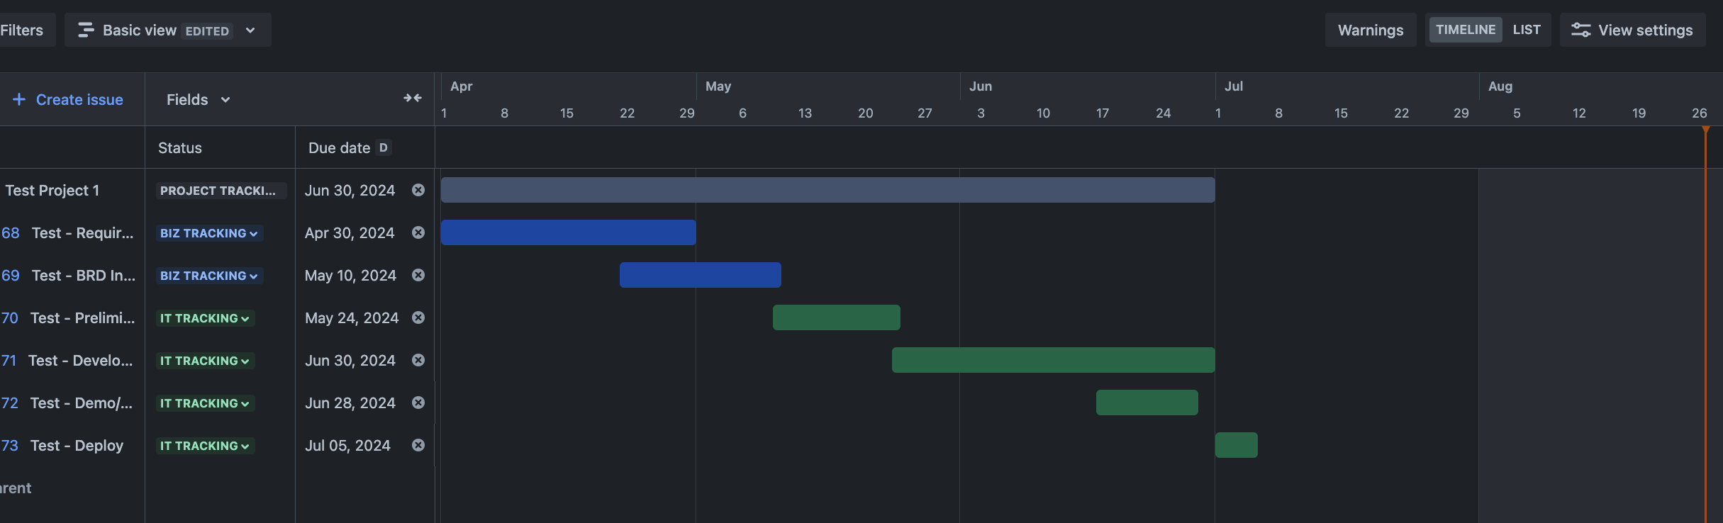This screenshot has height=523, width=1723.
Task: Select the green bar for Test - Deploy
Action: point(1237,445)
